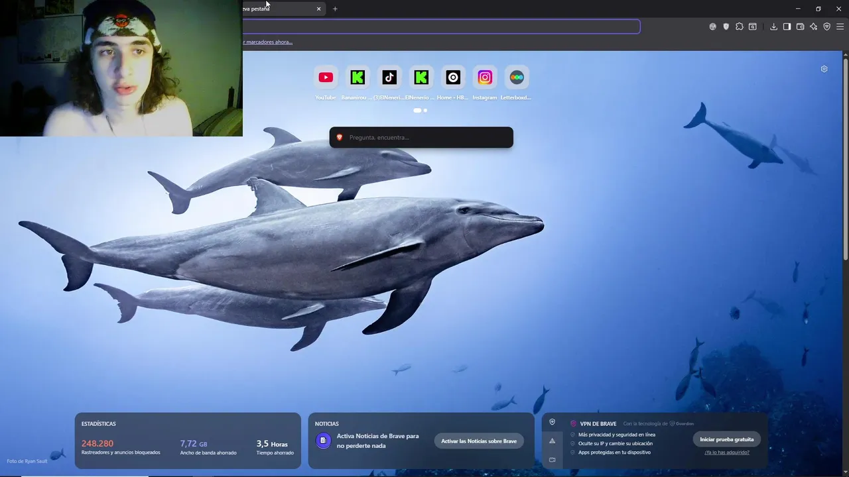Open the Bananirou Kick shortcut tile

(x=358, y=78)
